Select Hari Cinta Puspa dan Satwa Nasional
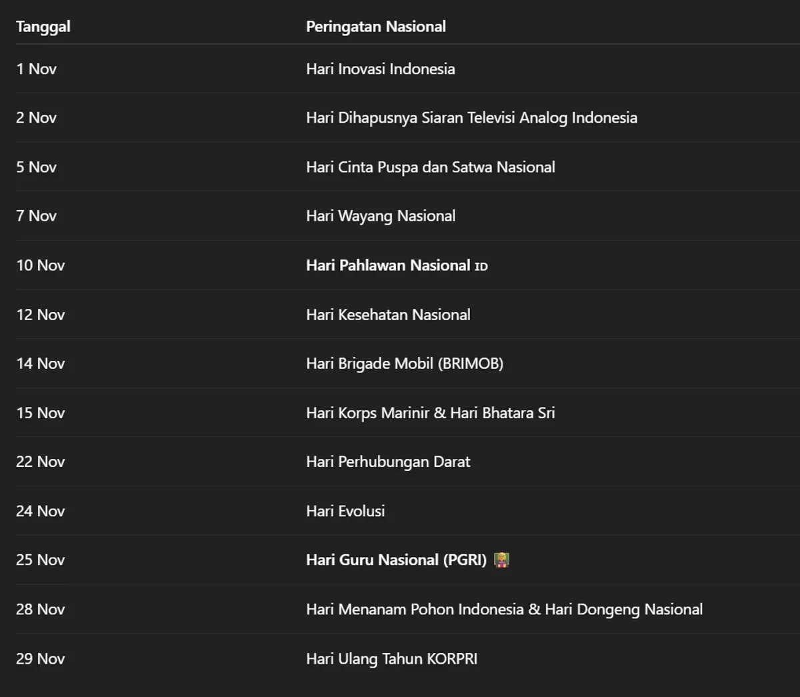 pos(430,167)
